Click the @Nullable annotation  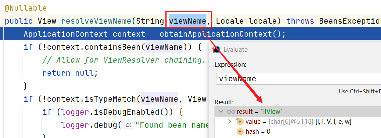(x=25, y=8)
